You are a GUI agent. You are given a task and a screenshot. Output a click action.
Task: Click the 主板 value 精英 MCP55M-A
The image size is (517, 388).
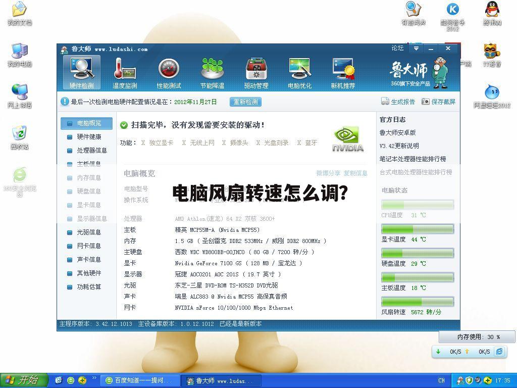[217, 230]
